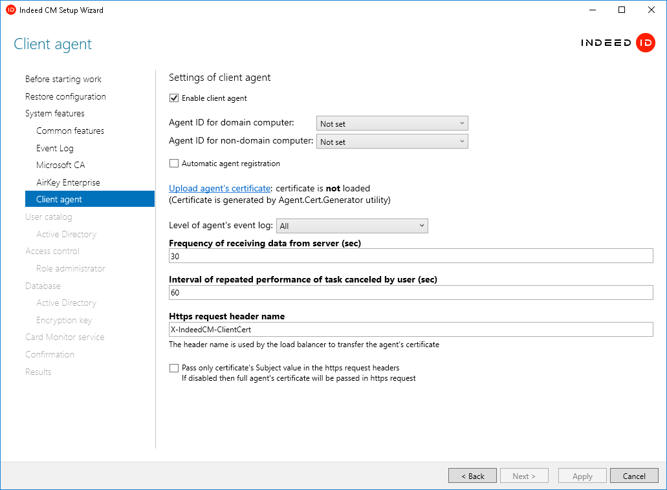Viewport: 667px width, 490px height.
Task: Click the Apply button
Action: [x=582, y=476]
